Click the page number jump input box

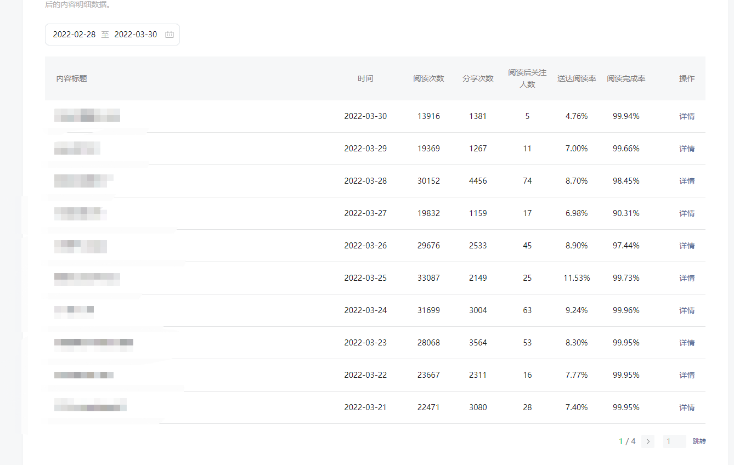[x=674, y=441]
